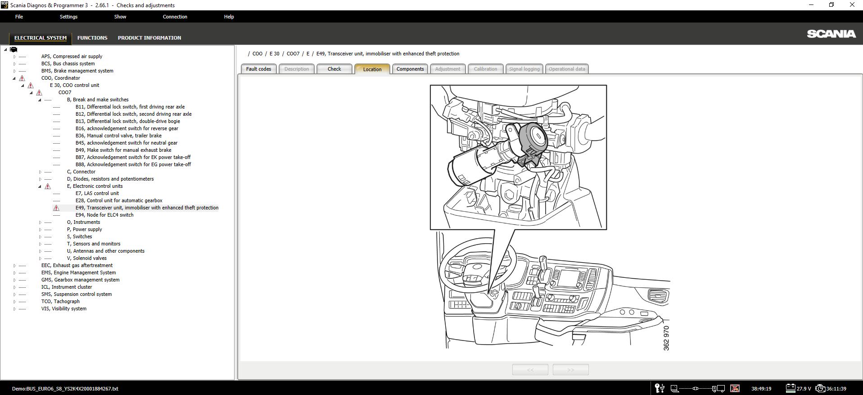Click the warning icon beside E49 Transceiver unit
The image size is (863, 395).
(56, 208)
